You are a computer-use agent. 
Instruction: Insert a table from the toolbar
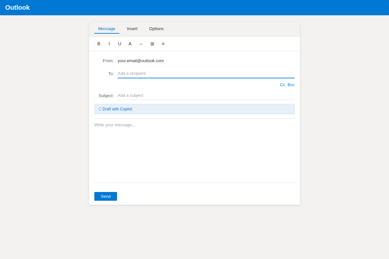pyautogui.click(x=152, y=44)
